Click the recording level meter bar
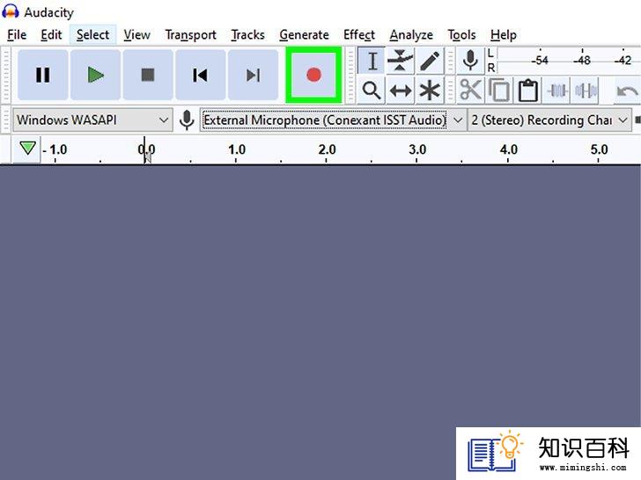641x480 pixels. pyautogui.click(x=569, y=61)
